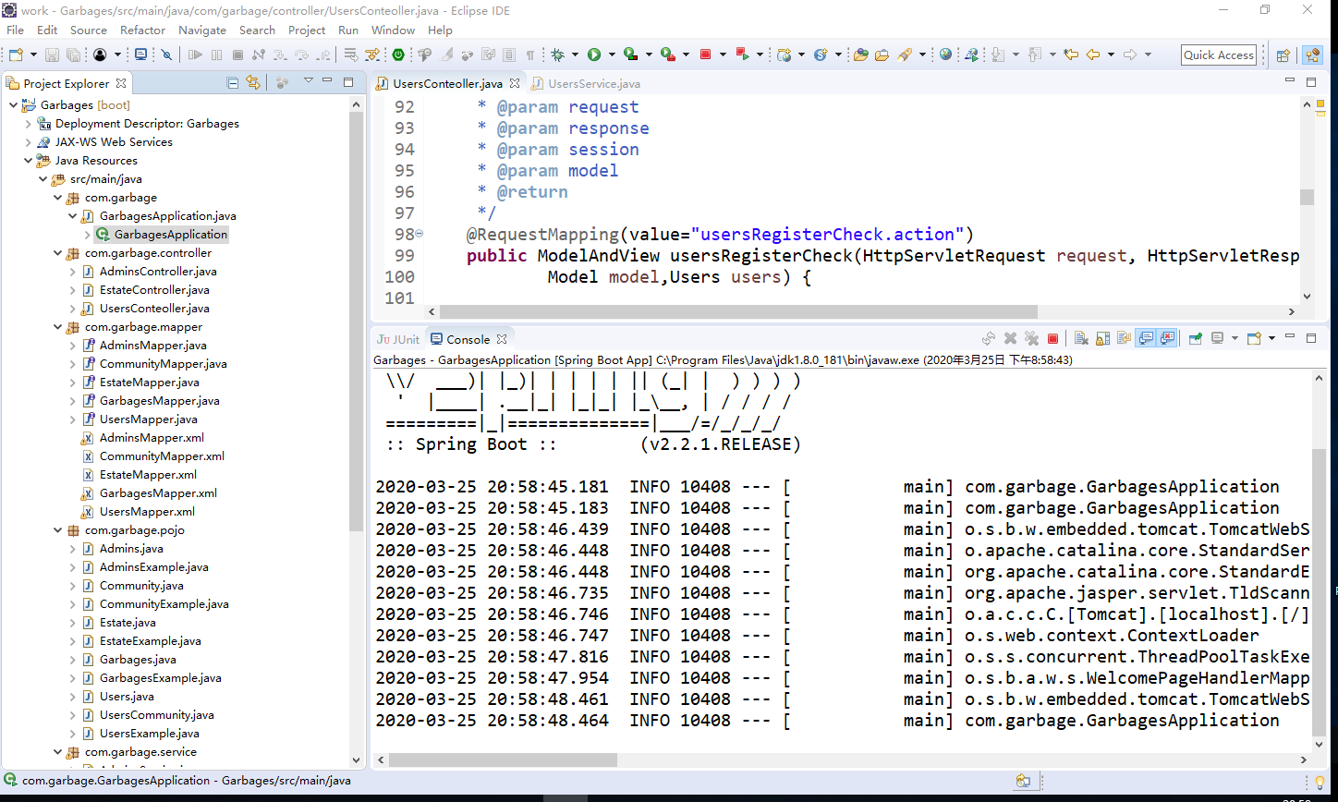The width and height of the screenshot is (1338, 802).
Task: Select UsersConteoller.java in Project Explorer
Action: pos(154,309)
